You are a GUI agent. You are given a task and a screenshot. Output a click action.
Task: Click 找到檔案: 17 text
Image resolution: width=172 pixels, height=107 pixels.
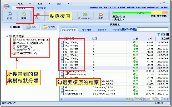pyautogui.click(x=119, y=19)
